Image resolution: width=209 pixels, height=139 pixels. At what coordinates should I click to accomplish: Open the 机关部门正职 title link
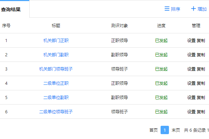pos(56,40)
